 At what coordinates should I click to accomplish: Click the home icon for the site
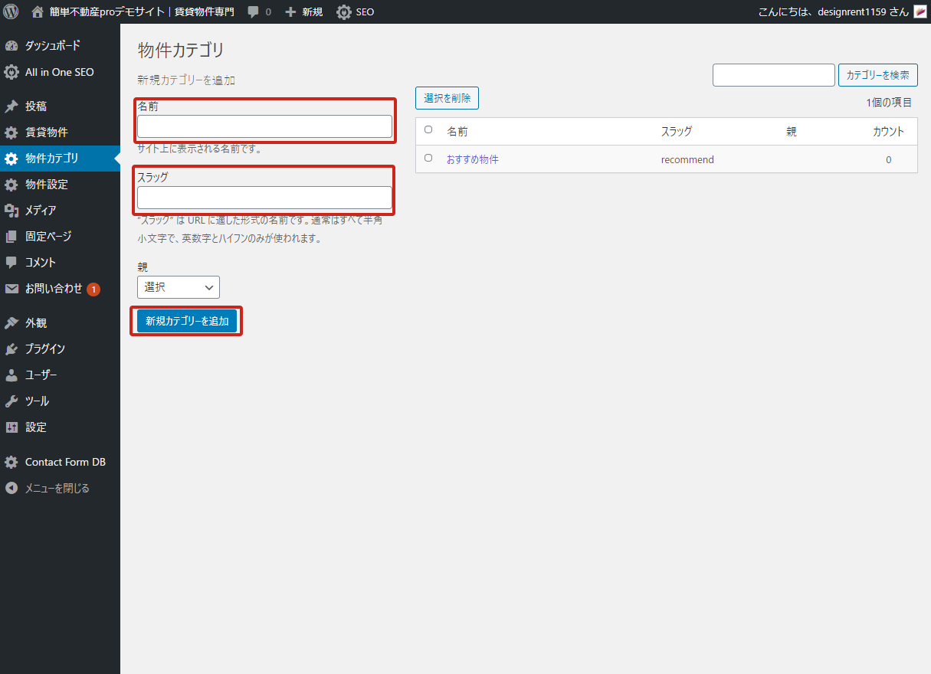tap(38, 11)
